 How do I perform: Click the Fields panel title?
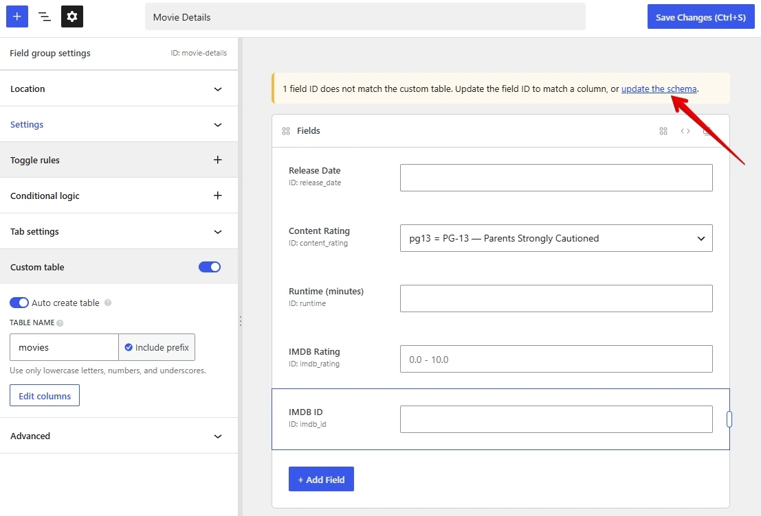(x=309, y=131)
